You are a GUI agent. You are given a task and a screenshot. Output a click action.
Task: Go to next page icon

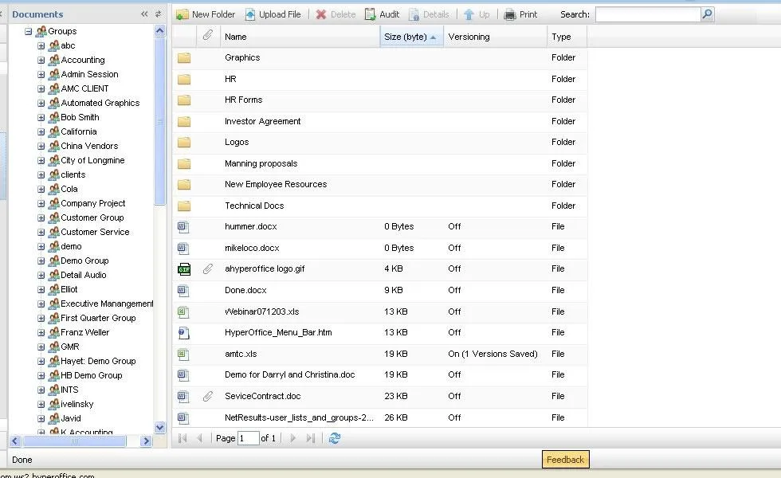coord(293,438)
